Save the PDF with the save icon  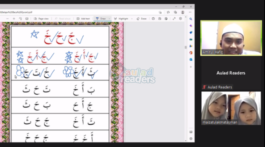[x=160, y=19]
